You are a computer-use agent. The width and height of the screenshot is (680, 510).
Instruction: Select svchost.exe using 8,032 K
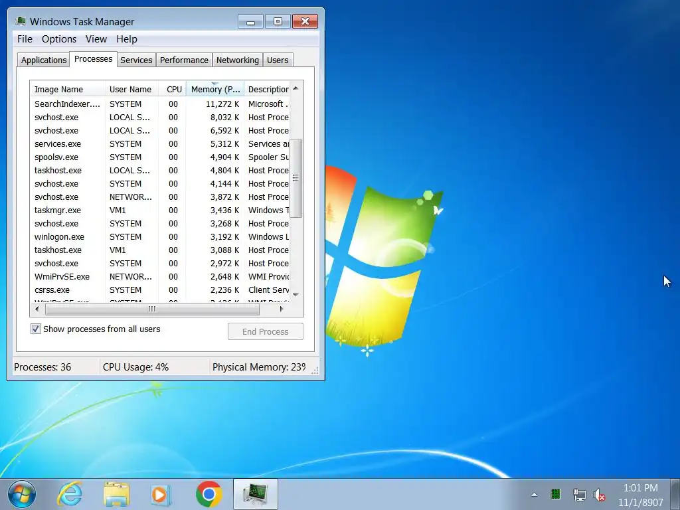click(159, 118)
